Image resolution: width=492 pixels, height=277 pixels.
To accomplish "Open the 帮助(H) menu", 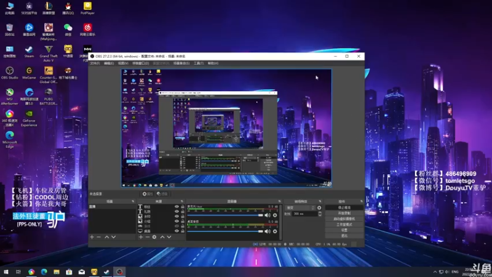I will pyautogui.click(x=213, y=63).
